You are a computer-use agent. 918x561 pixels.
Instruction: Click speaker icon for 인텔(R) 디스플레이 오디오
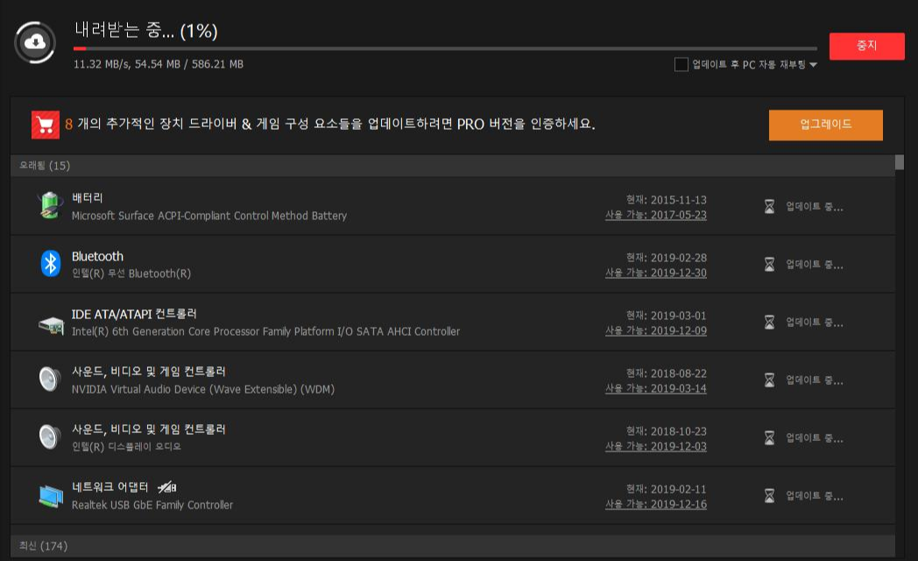point(50,437)
